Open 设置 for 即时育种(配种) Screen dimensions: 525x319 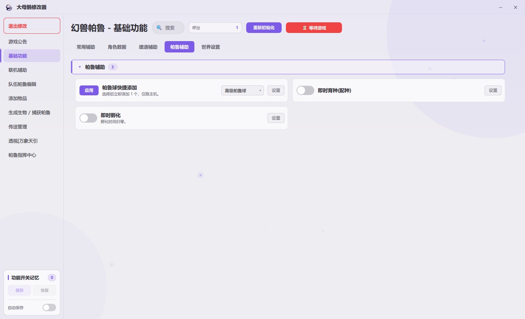(493, 90)
